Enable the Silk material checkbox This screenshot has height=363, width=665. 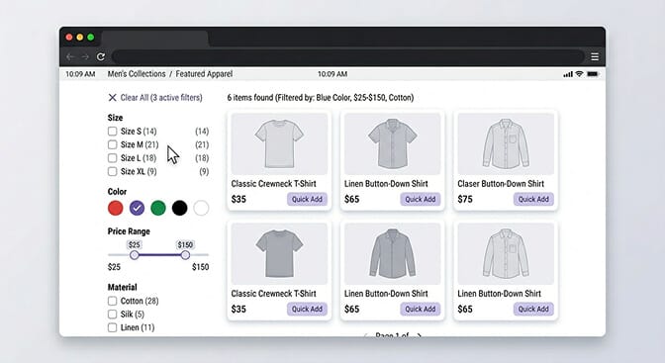coord(113,315)
